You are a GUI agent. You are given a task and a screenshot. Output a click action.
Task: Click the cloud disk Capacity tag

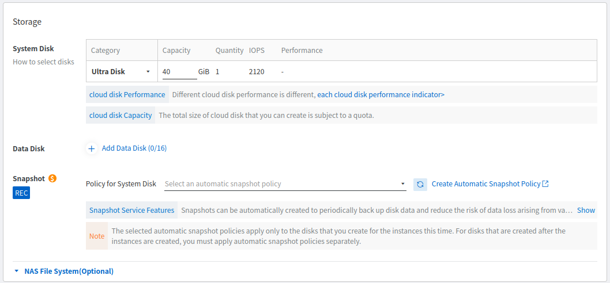tap(121, 115)
